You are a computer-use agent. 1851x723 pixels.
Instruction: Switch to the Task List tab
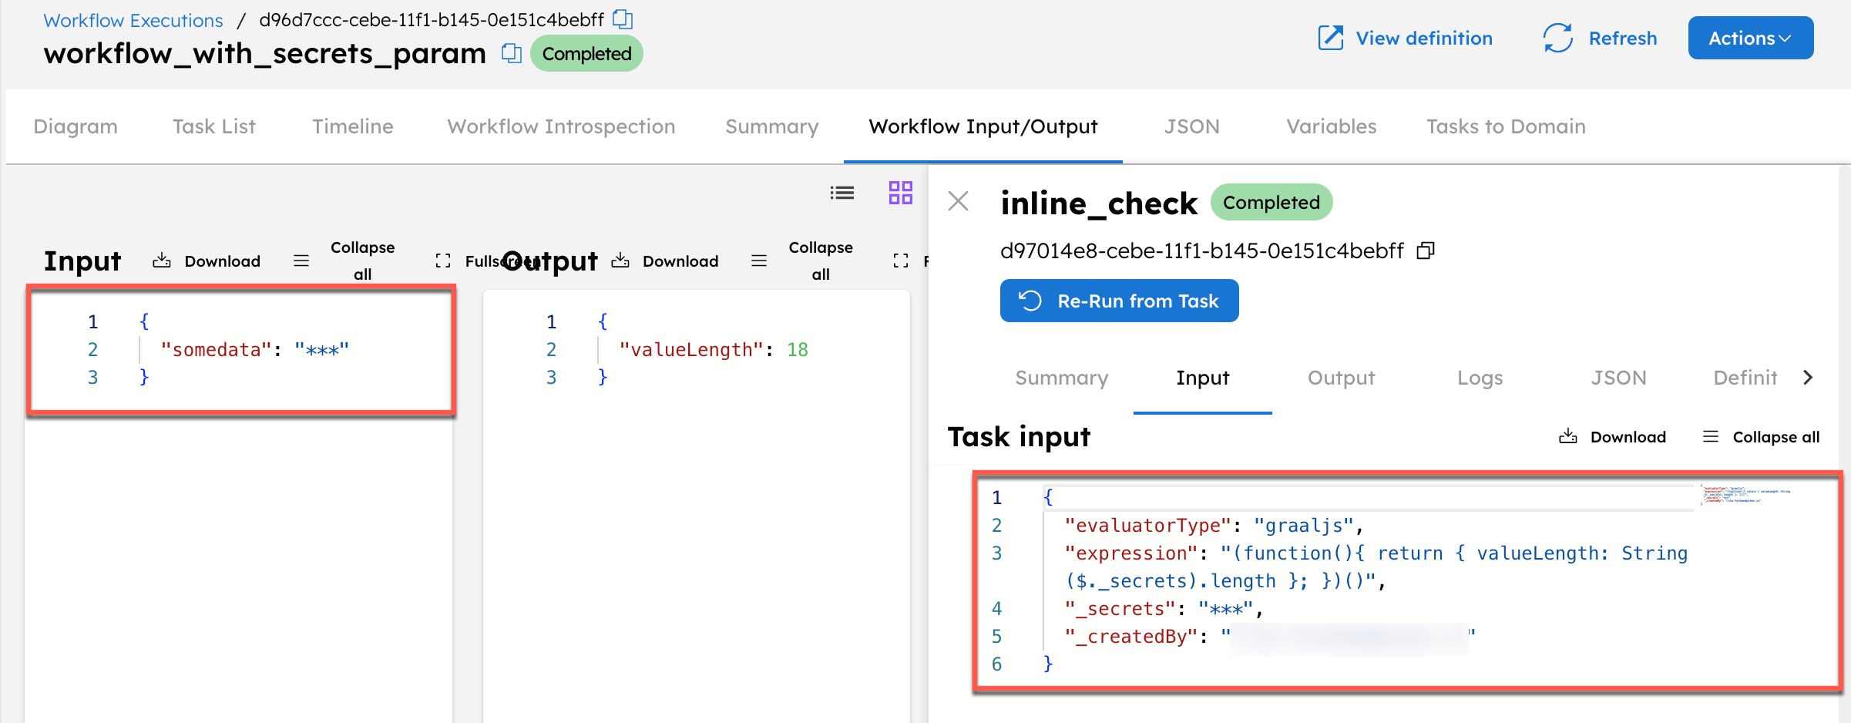[x=213, y=126]
